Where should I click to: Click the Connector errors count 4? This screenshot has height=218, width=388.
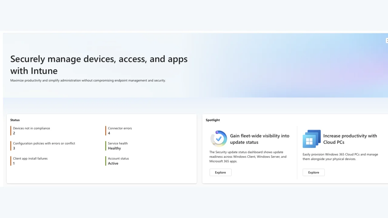point(109,133)
